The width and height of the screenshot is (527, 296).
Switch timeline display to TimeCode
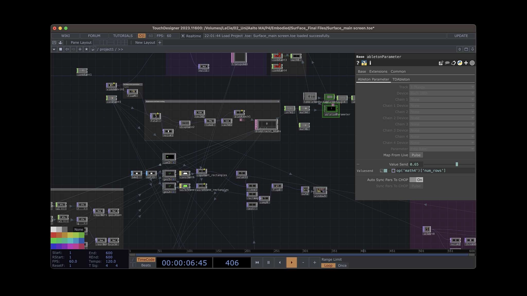point(146,260)
